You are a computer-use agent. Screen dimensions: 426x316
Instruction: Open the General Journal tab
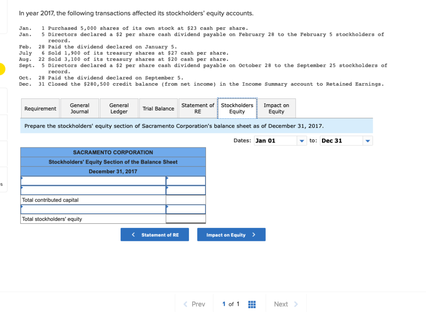click(x=80, y=108)
